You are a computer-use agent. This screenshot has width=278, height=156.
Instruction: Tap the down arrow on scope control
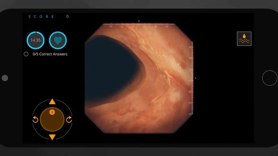click(x=52, y=137)
